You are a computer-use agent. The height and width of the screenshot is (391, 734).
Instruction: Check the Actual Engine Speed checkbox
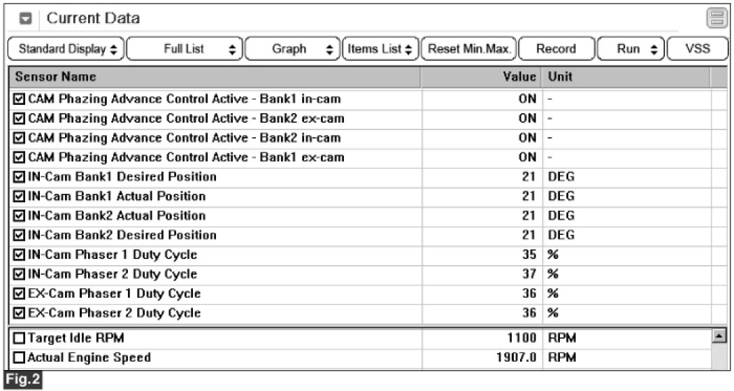click(x=20, y=358)
